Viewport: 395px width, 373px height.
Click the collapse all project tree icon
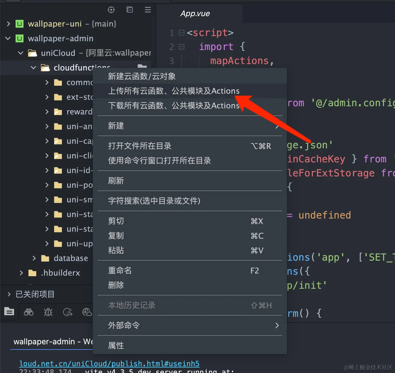tap(130, 10)
